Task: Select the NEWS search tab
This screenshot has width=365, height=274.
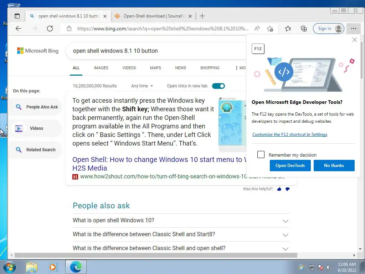Action: pos(181,68)
